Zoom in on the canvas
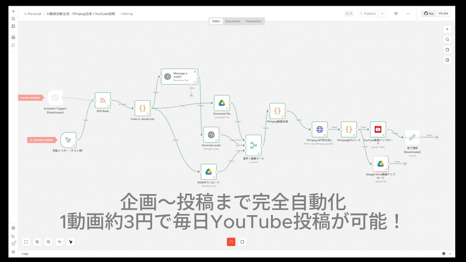The image size is (466, 262). pyautogui.click(x=37, y=242)
